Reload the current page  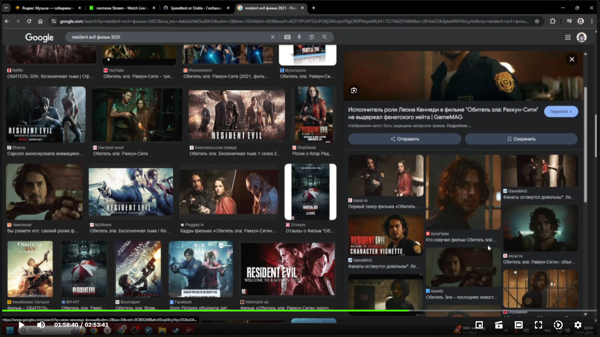point(29,21)
